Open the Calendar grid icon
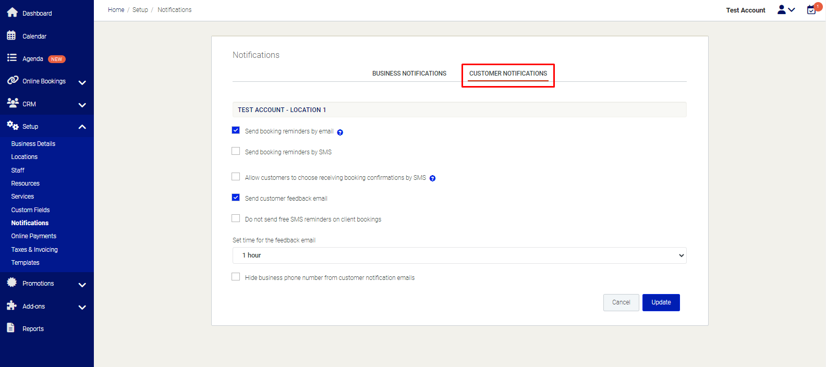Screen dimensions: 826x367 pyautogui.click(x=11, y=35)
